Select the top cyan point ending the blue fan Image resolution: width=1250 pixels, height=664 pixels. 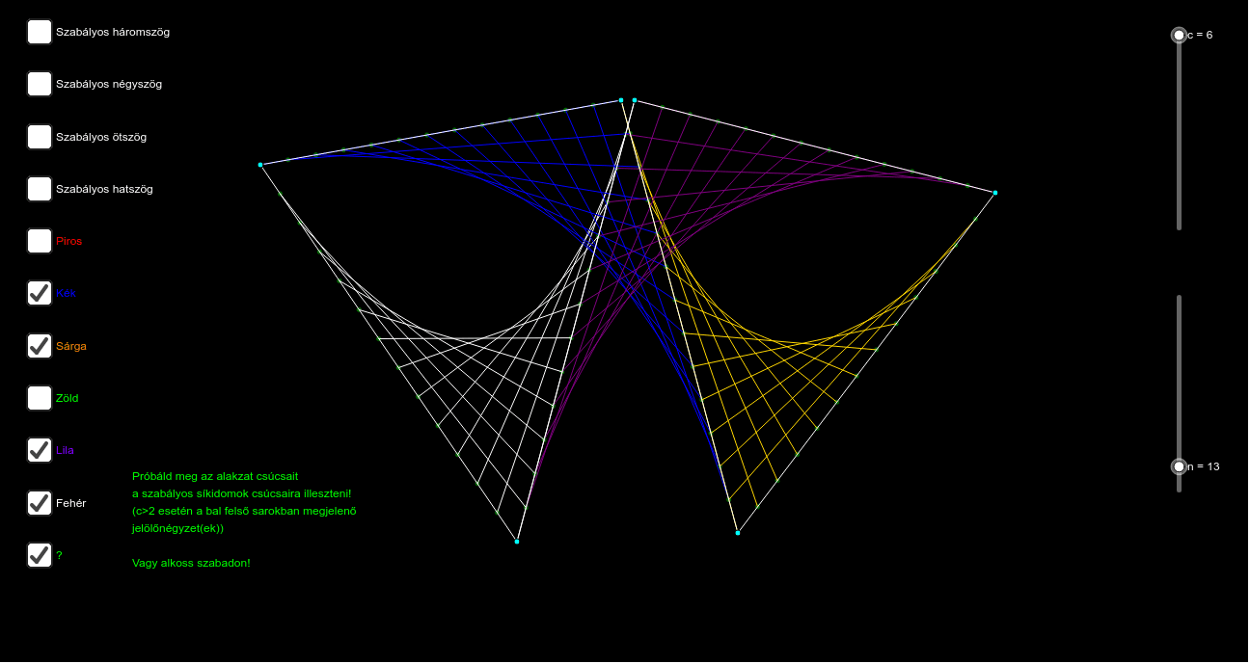(x=621, y=100)
